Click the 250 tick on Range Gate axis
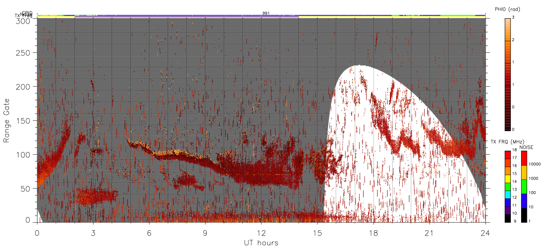The width and height of the screenshot is (546, 252). pyautogui.click(x=23, y=53)
